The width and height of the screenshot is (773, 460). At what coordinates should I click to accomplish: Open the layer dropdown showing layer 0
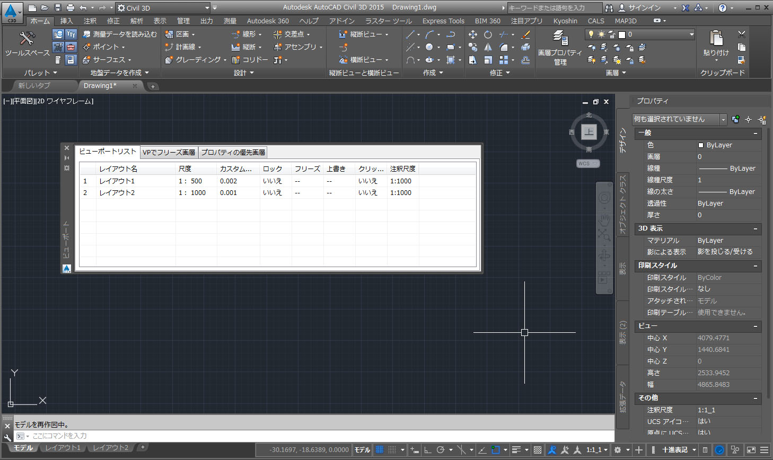point(639,34)
